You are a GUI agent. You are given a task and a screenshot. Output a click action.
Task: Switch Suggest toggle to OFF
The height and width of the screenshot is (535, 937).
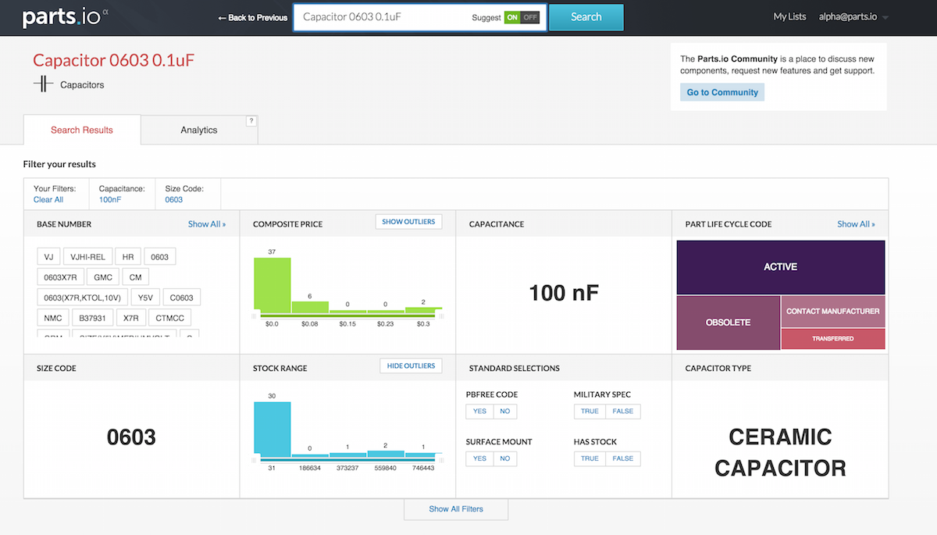click(x=530, y=17)
